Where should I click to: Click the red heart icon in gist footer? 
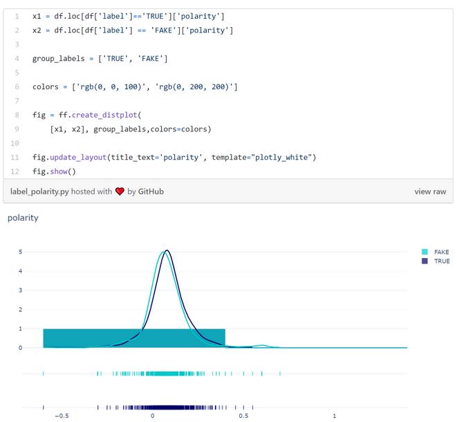pos(120,192)
